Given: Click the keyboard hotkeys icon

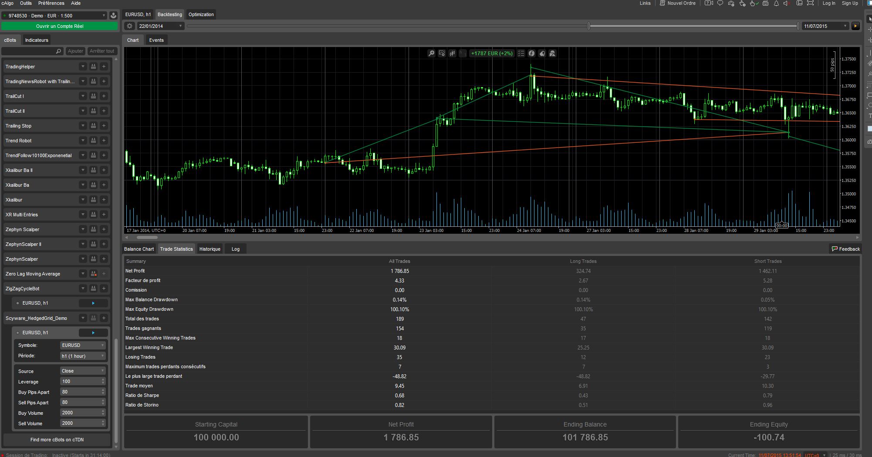Looking at the screenshot, I should click(765, 3).
